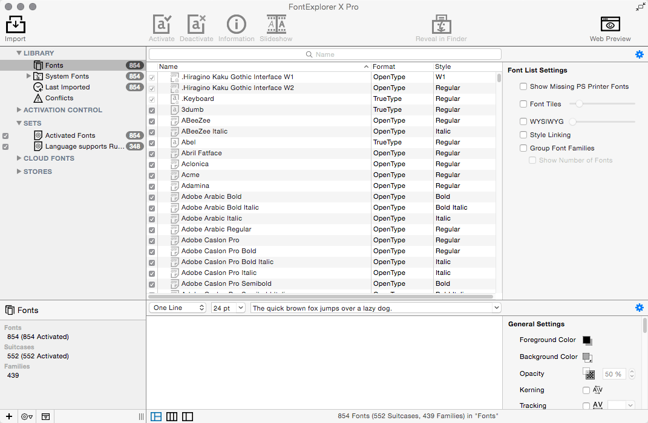Open the Information toolbar icon

pyautogui.click(x=237, y=24)
